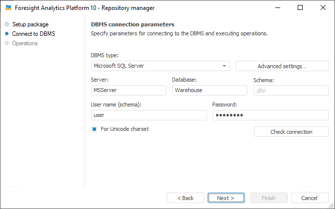This screenshot has width=335, height=209.
Task: Click the Database field containing Warehouse
Action: 210,90
